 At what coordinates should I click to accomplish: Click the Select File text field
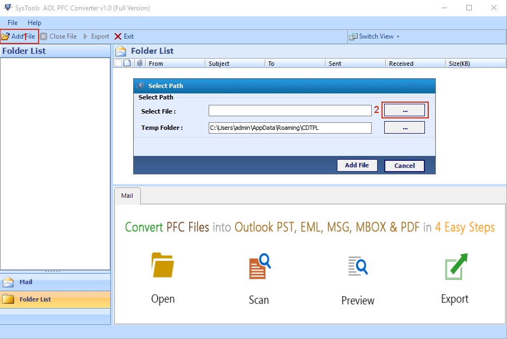(290, 110)
